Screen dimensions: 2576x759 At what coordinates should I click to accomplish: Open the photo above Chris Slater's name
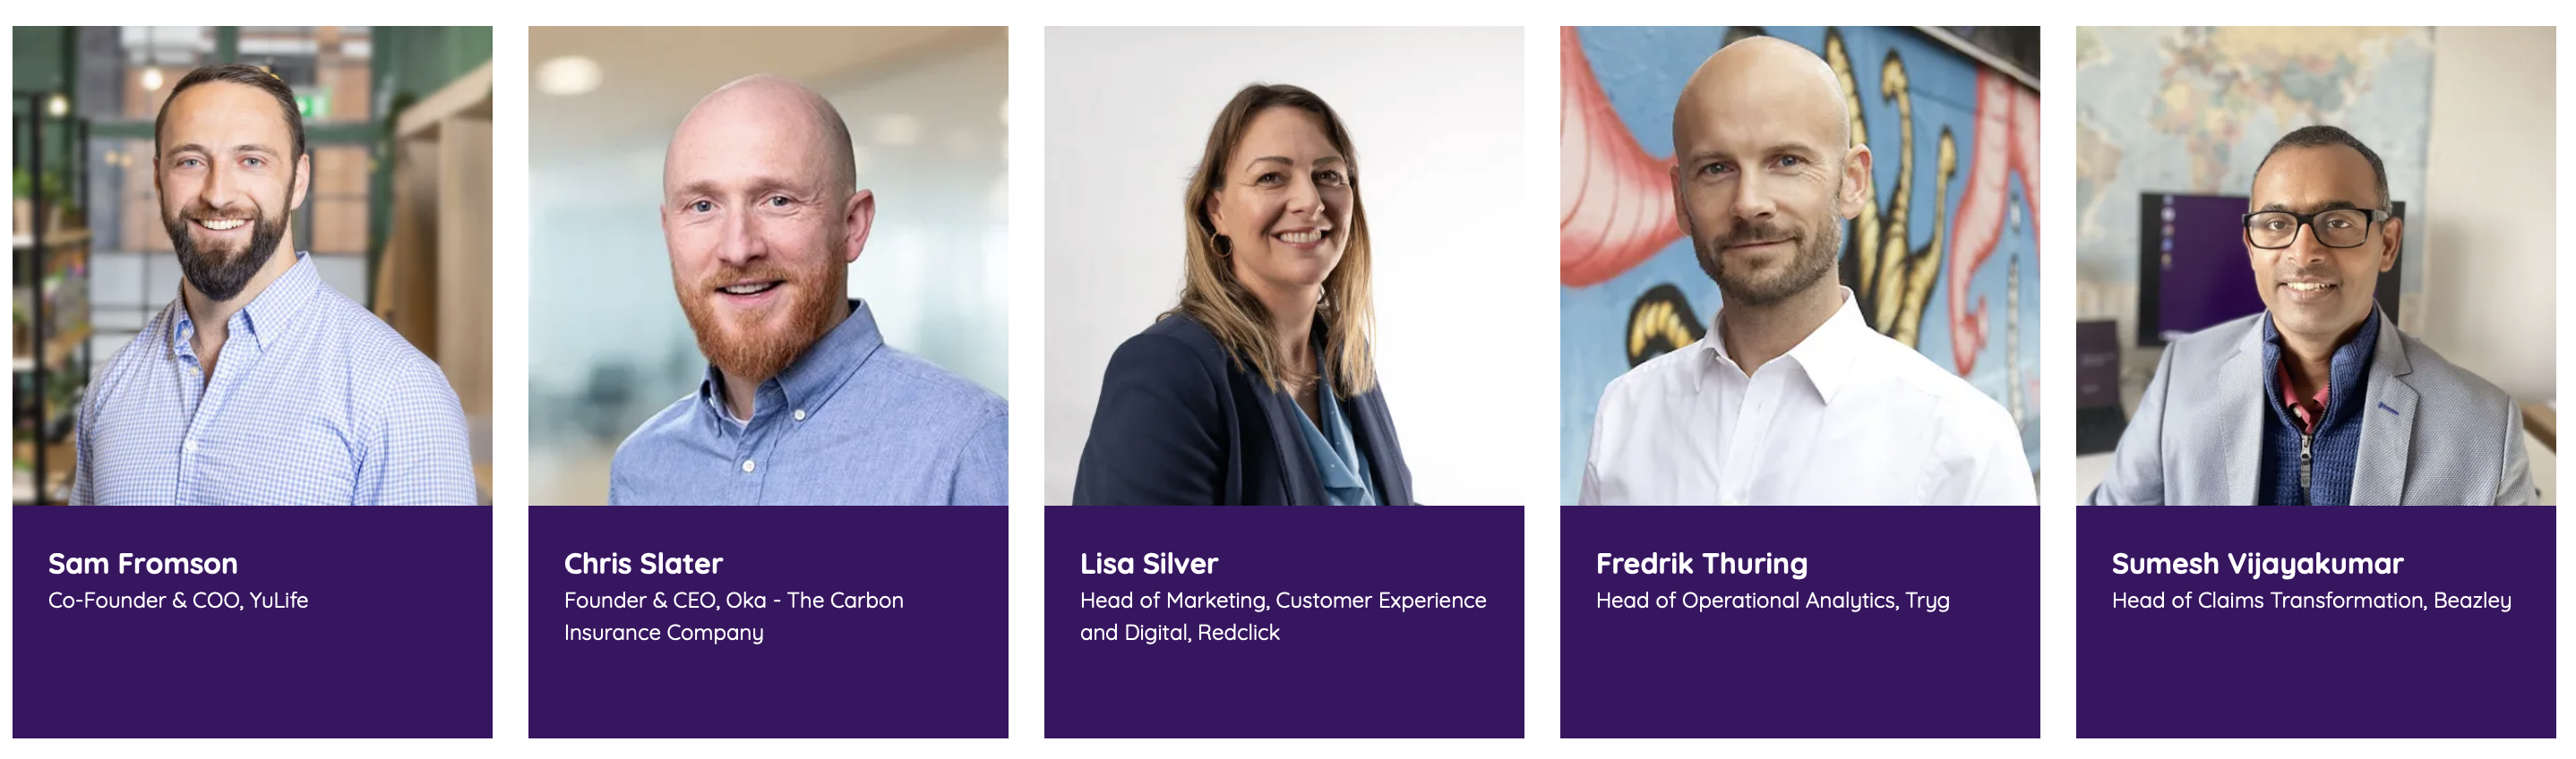click(x=768, y=266)
